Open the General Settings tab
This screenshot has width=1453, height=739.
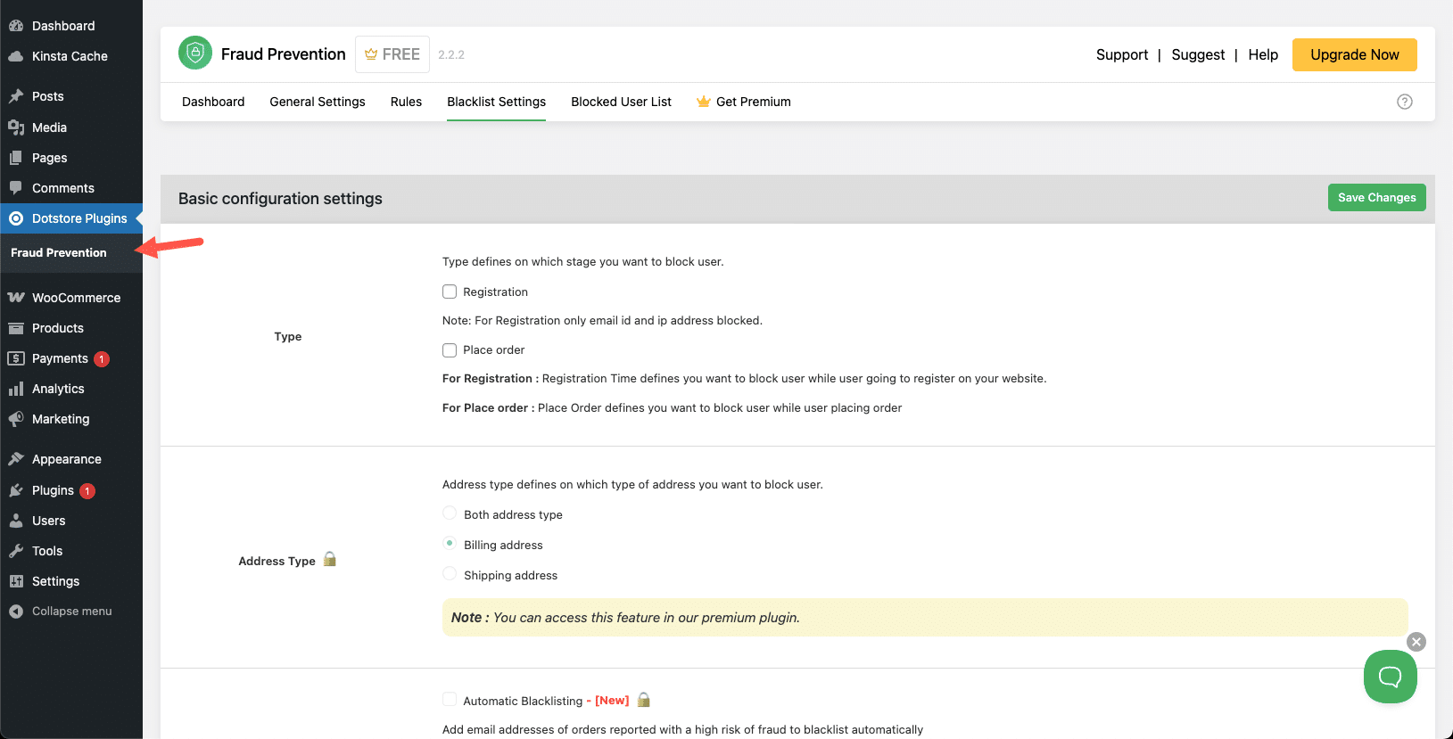318,102
